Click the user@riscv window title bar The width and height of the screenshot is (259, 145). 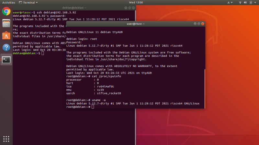[x=136, y=24]
